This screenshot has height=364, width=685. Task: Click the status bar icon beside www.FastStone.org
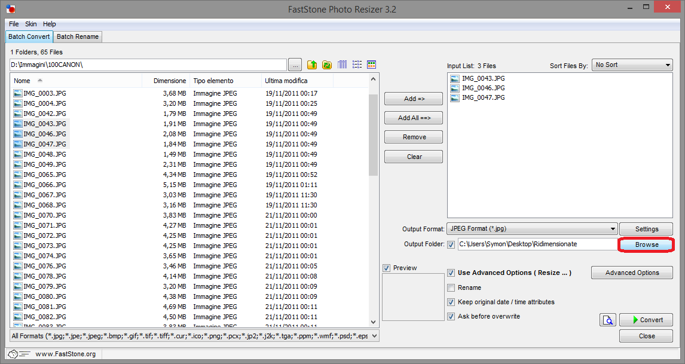coord(18,354)
